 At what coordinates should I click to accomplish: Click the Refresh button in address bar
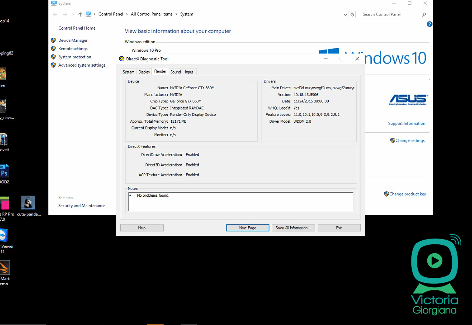(x=352, y=14)
